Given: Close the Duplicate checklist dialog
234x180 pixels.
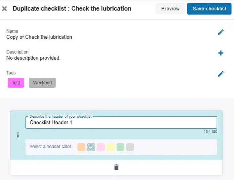Looking at the screenshot, I should click(x=4, y=9).
